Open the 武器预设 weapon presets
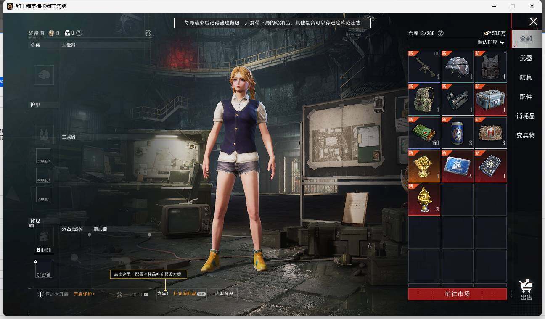This screenshot has width=545, height=319. [x=224, y=294]
